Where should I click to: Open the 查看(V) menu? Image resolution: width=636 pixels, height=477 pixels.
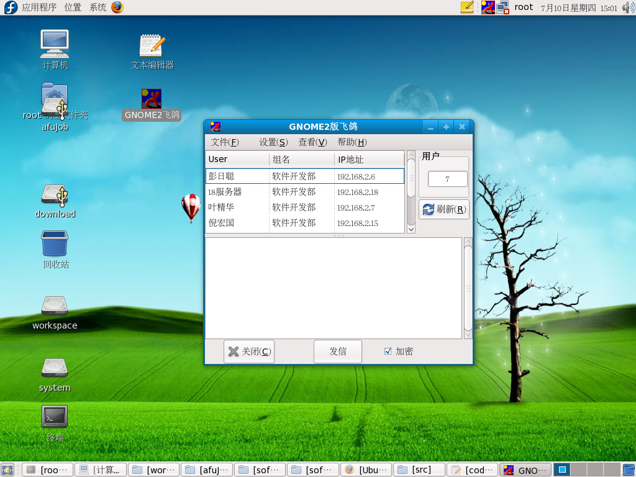pos(313,142)
